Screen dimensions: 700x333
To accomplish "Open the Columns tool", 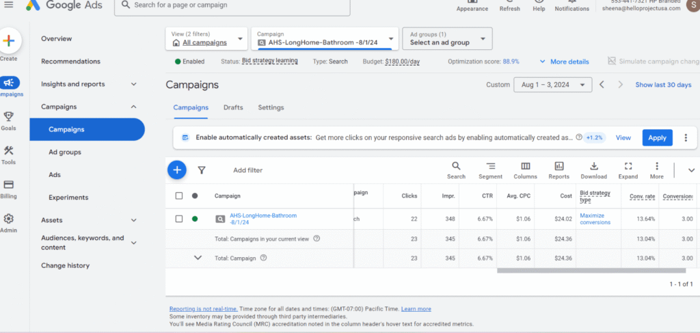I will pyautogui.click(x=526, y=170).
